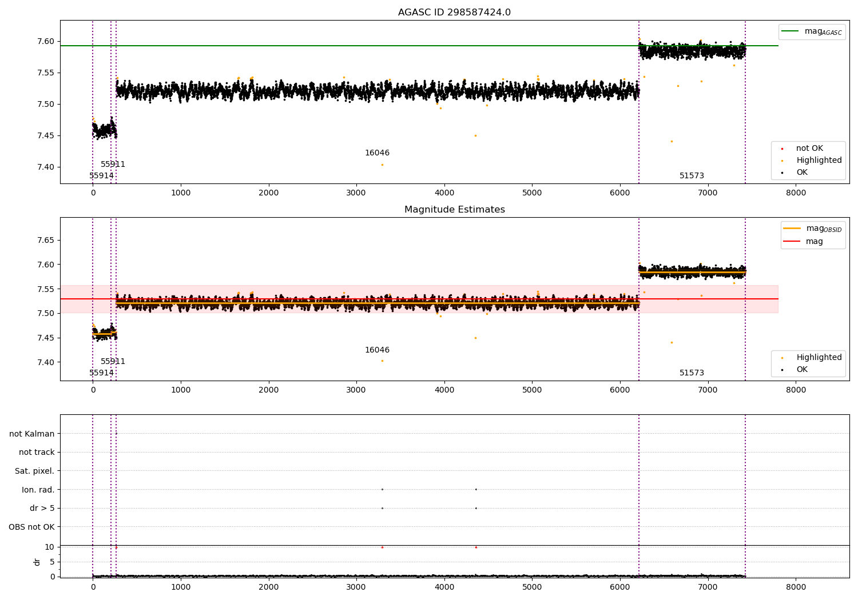Click the orange outlier point below the top '16046' label
Viewport: 858px width, 600px height.
coord(382,165)
